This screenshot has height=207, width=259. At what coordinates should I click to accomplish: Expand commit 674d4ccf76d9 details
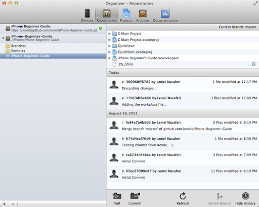tap(123, 139)
